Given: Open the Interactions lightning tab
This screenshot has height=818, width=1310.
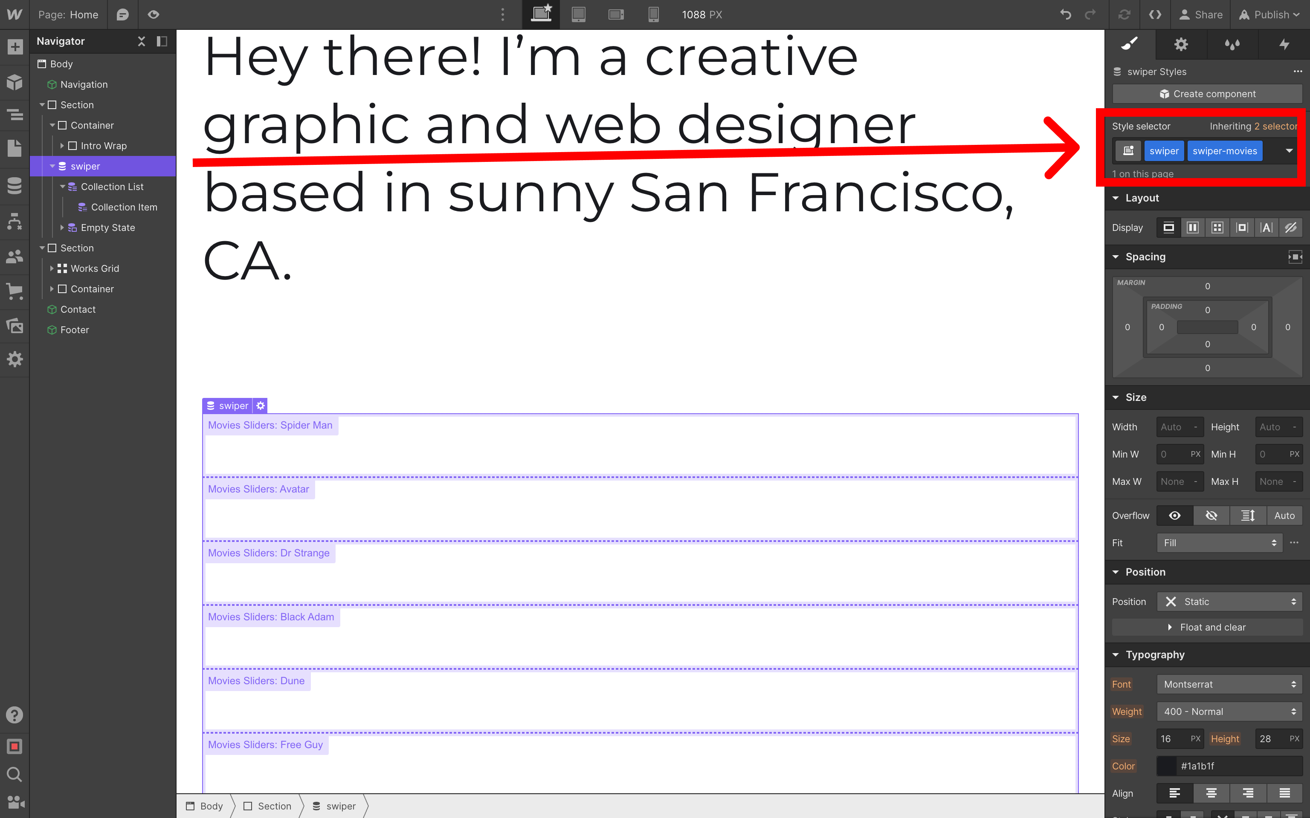Looking at the screenshot, I should (1284, 44).
